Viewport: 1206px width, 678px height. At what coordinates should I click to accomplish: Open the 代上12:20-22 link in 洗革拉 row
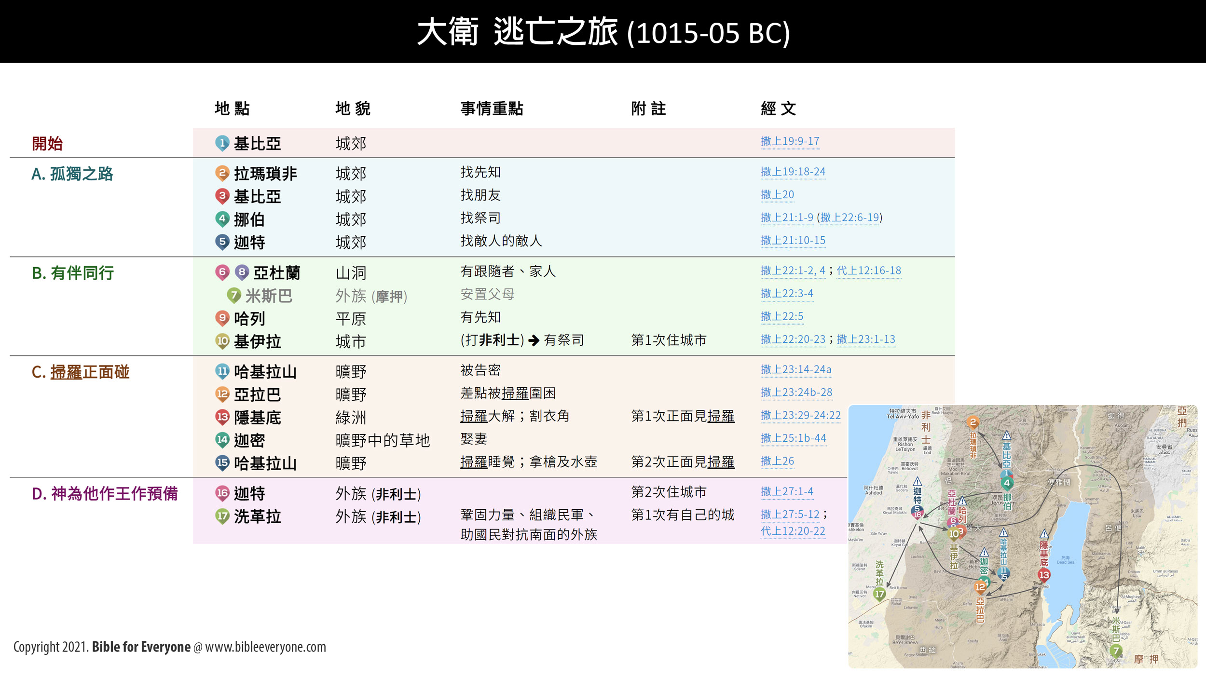(x=793, y=531)
